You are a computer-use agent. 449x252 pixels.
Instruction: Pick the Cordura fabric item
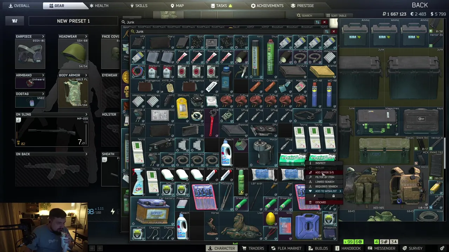(293, 71)
